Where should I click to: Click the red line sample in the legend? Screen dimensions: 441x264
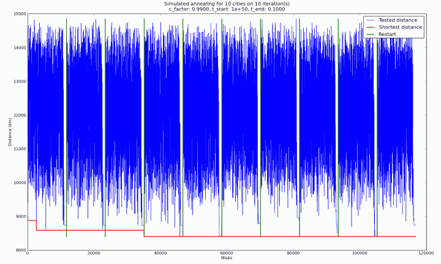coord(371,28)
